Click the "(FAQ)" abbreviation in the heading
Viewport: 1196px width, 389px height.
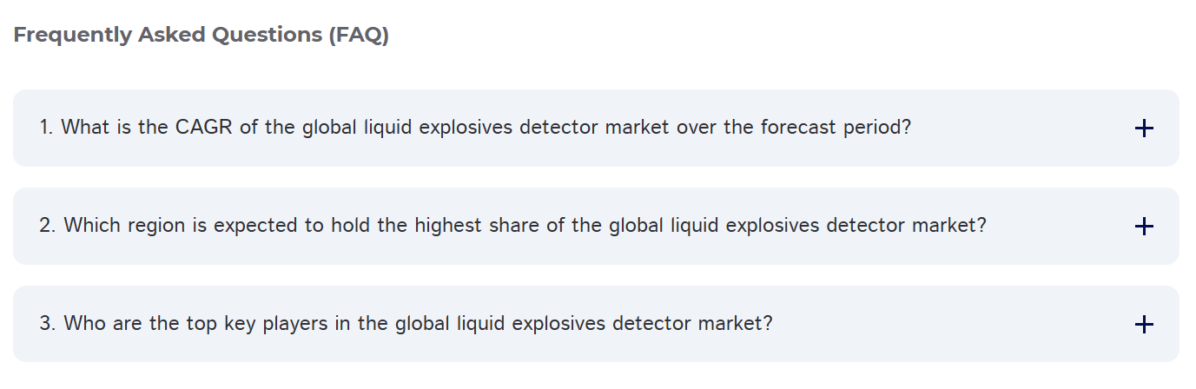tap(359, 36)
